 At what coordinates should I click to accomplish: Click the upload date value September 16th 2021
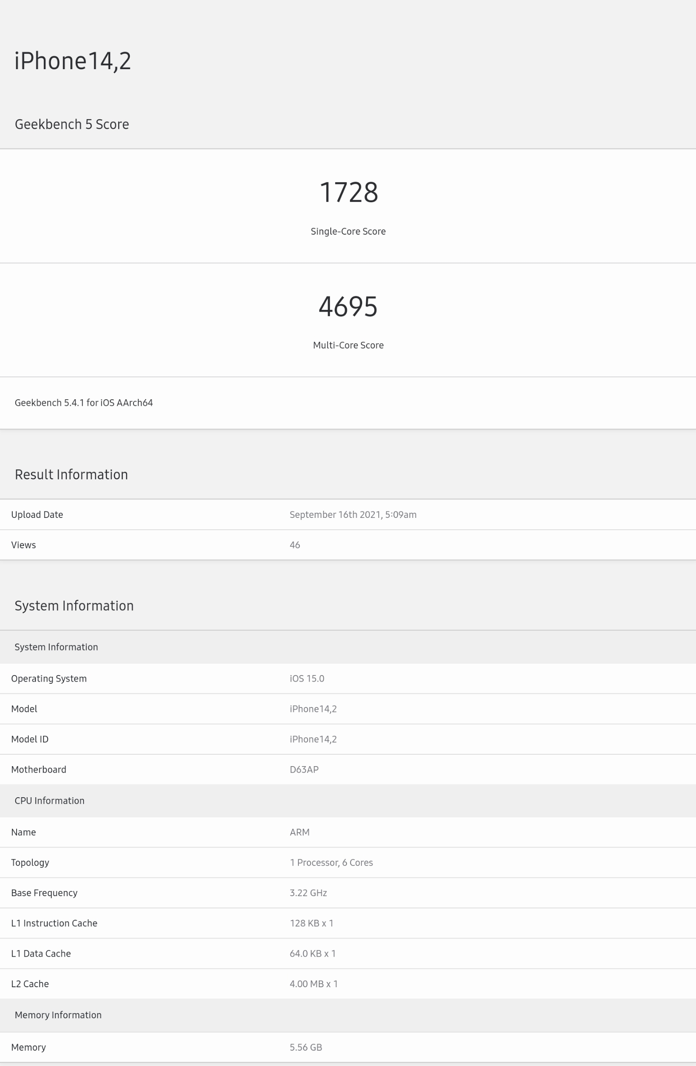[353, 515]
